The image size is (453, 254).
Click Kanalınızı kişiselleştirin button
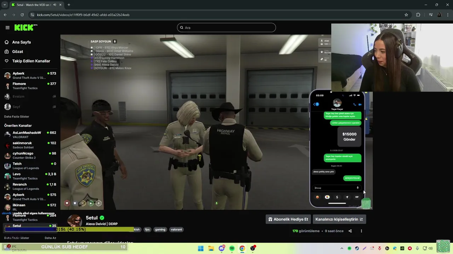[x=339, y=219]
